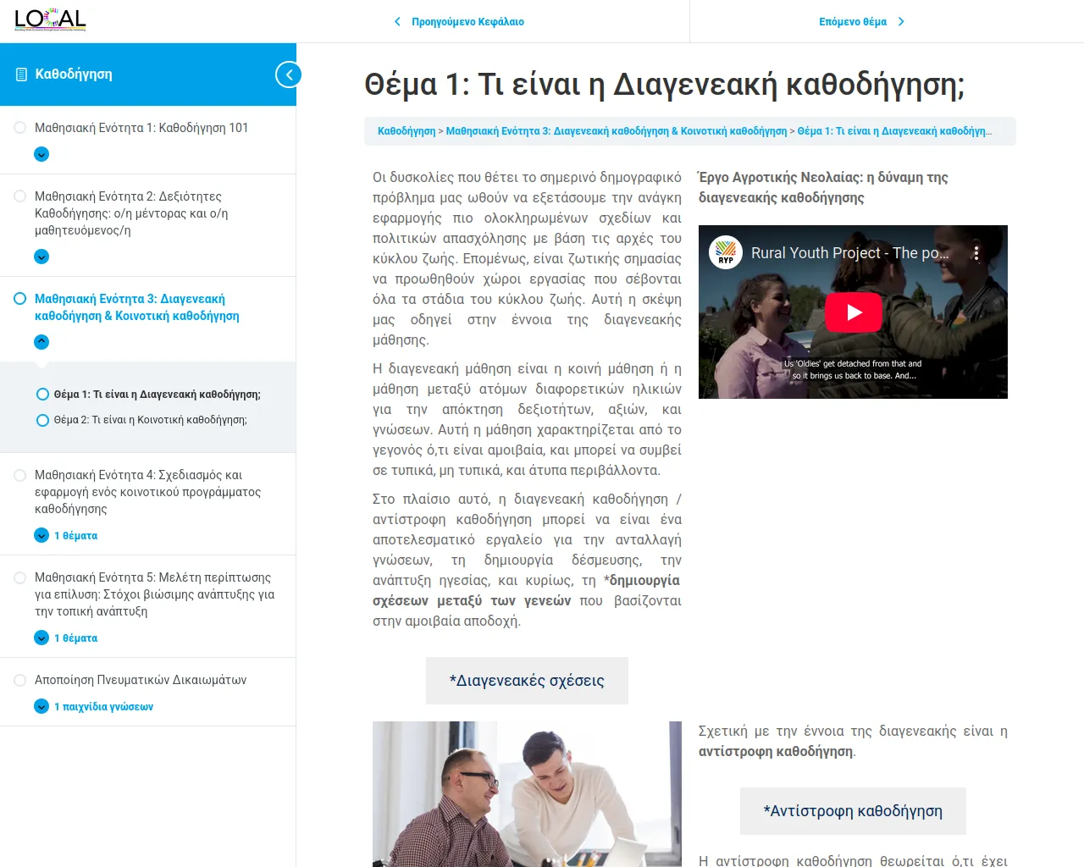Play the Rural Youth Project video
This screenshot has height=867, width=1084.
853,312
